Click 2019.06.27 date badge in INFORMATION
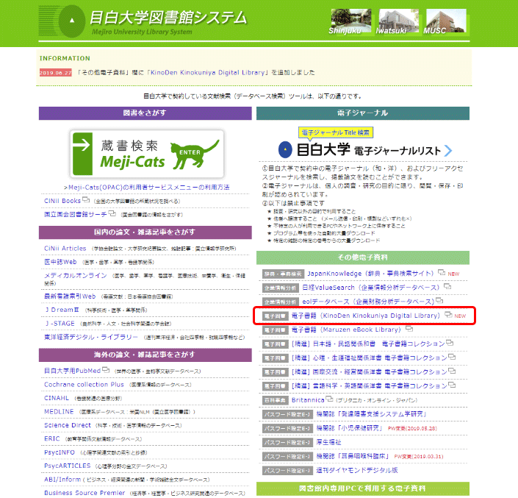This screenshot has width=518, height=498. click(56, 73)
